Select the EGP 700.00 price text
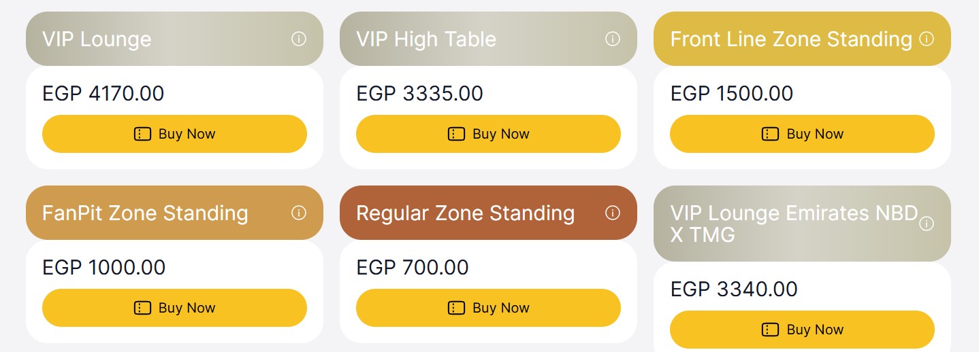The width and height of the screenshot is (979, 352). click(x=413, y=267)
